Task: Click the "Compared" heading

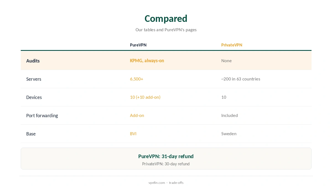Action: coord(166,19)
